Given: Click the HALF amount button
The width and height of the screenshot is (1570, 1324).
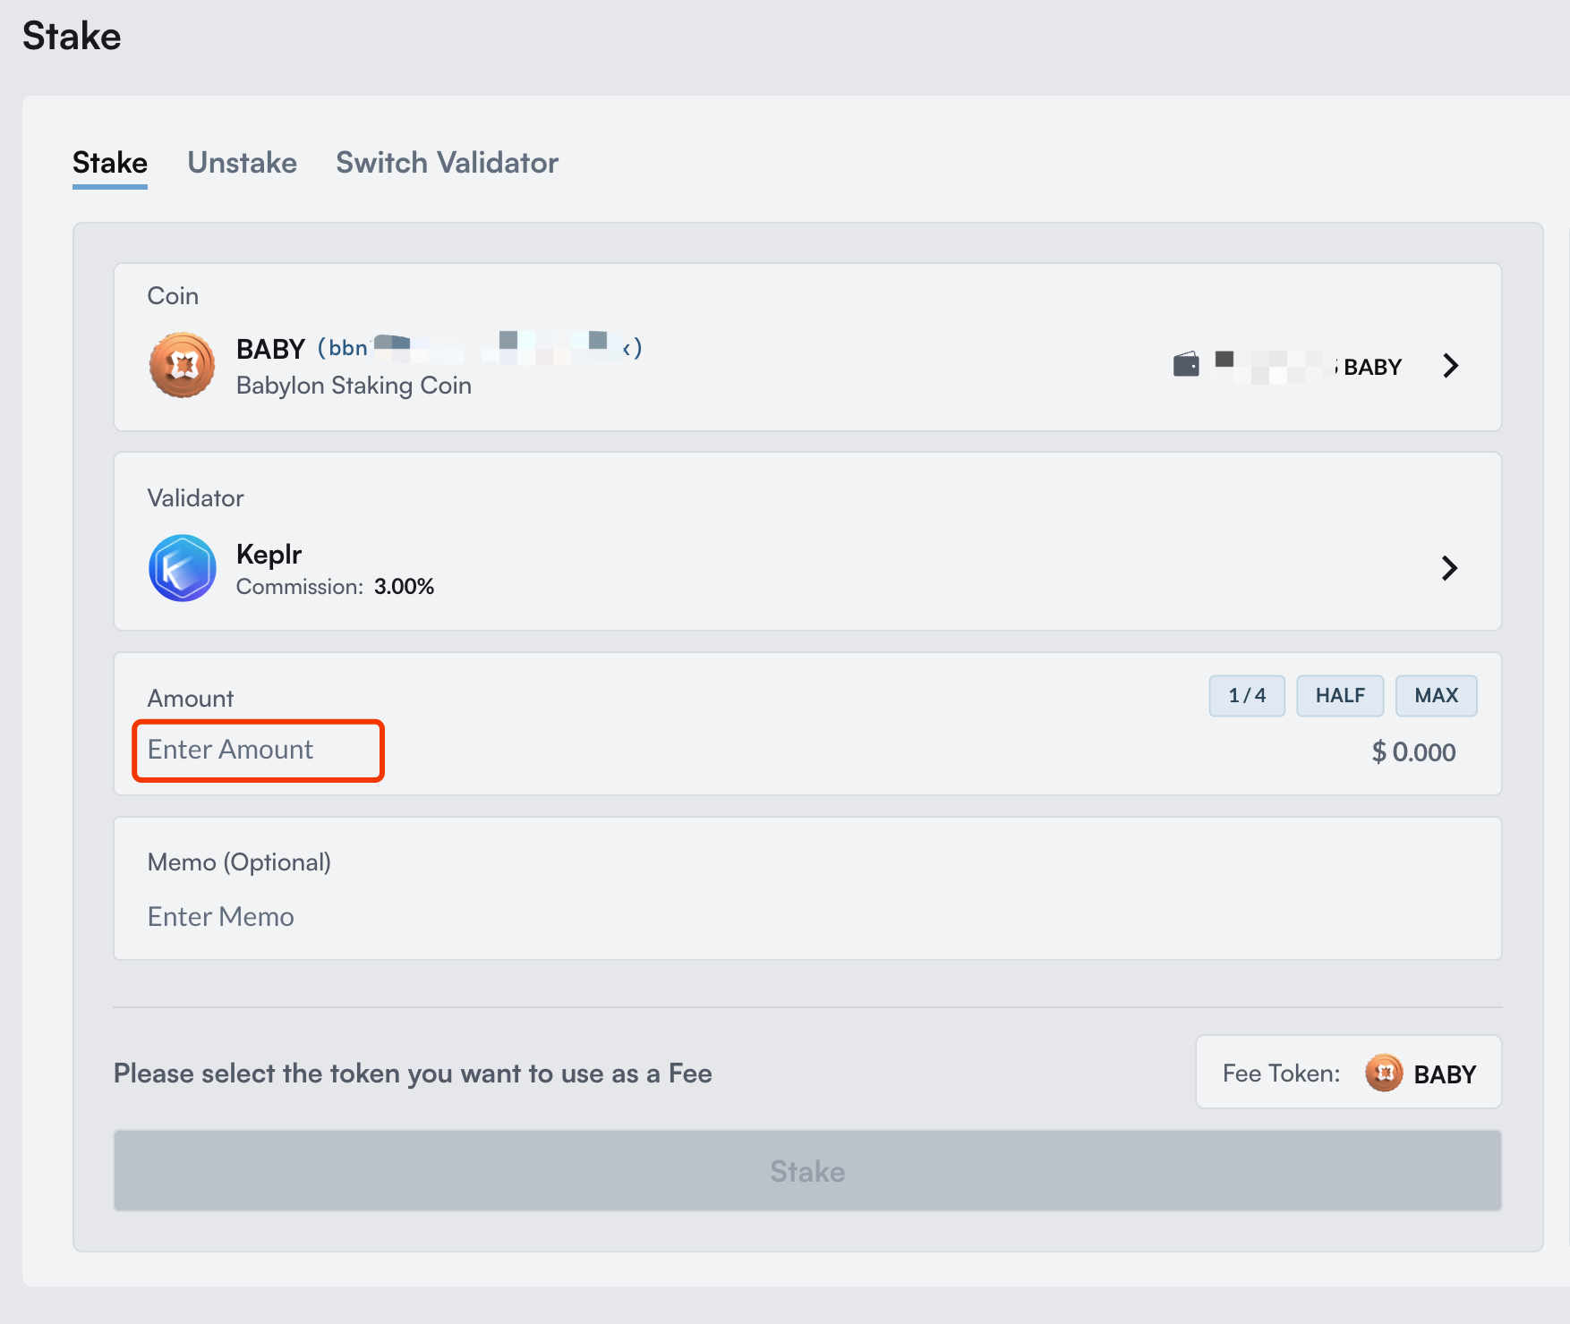Looking at the screenshot, I should pos(1340,695).
